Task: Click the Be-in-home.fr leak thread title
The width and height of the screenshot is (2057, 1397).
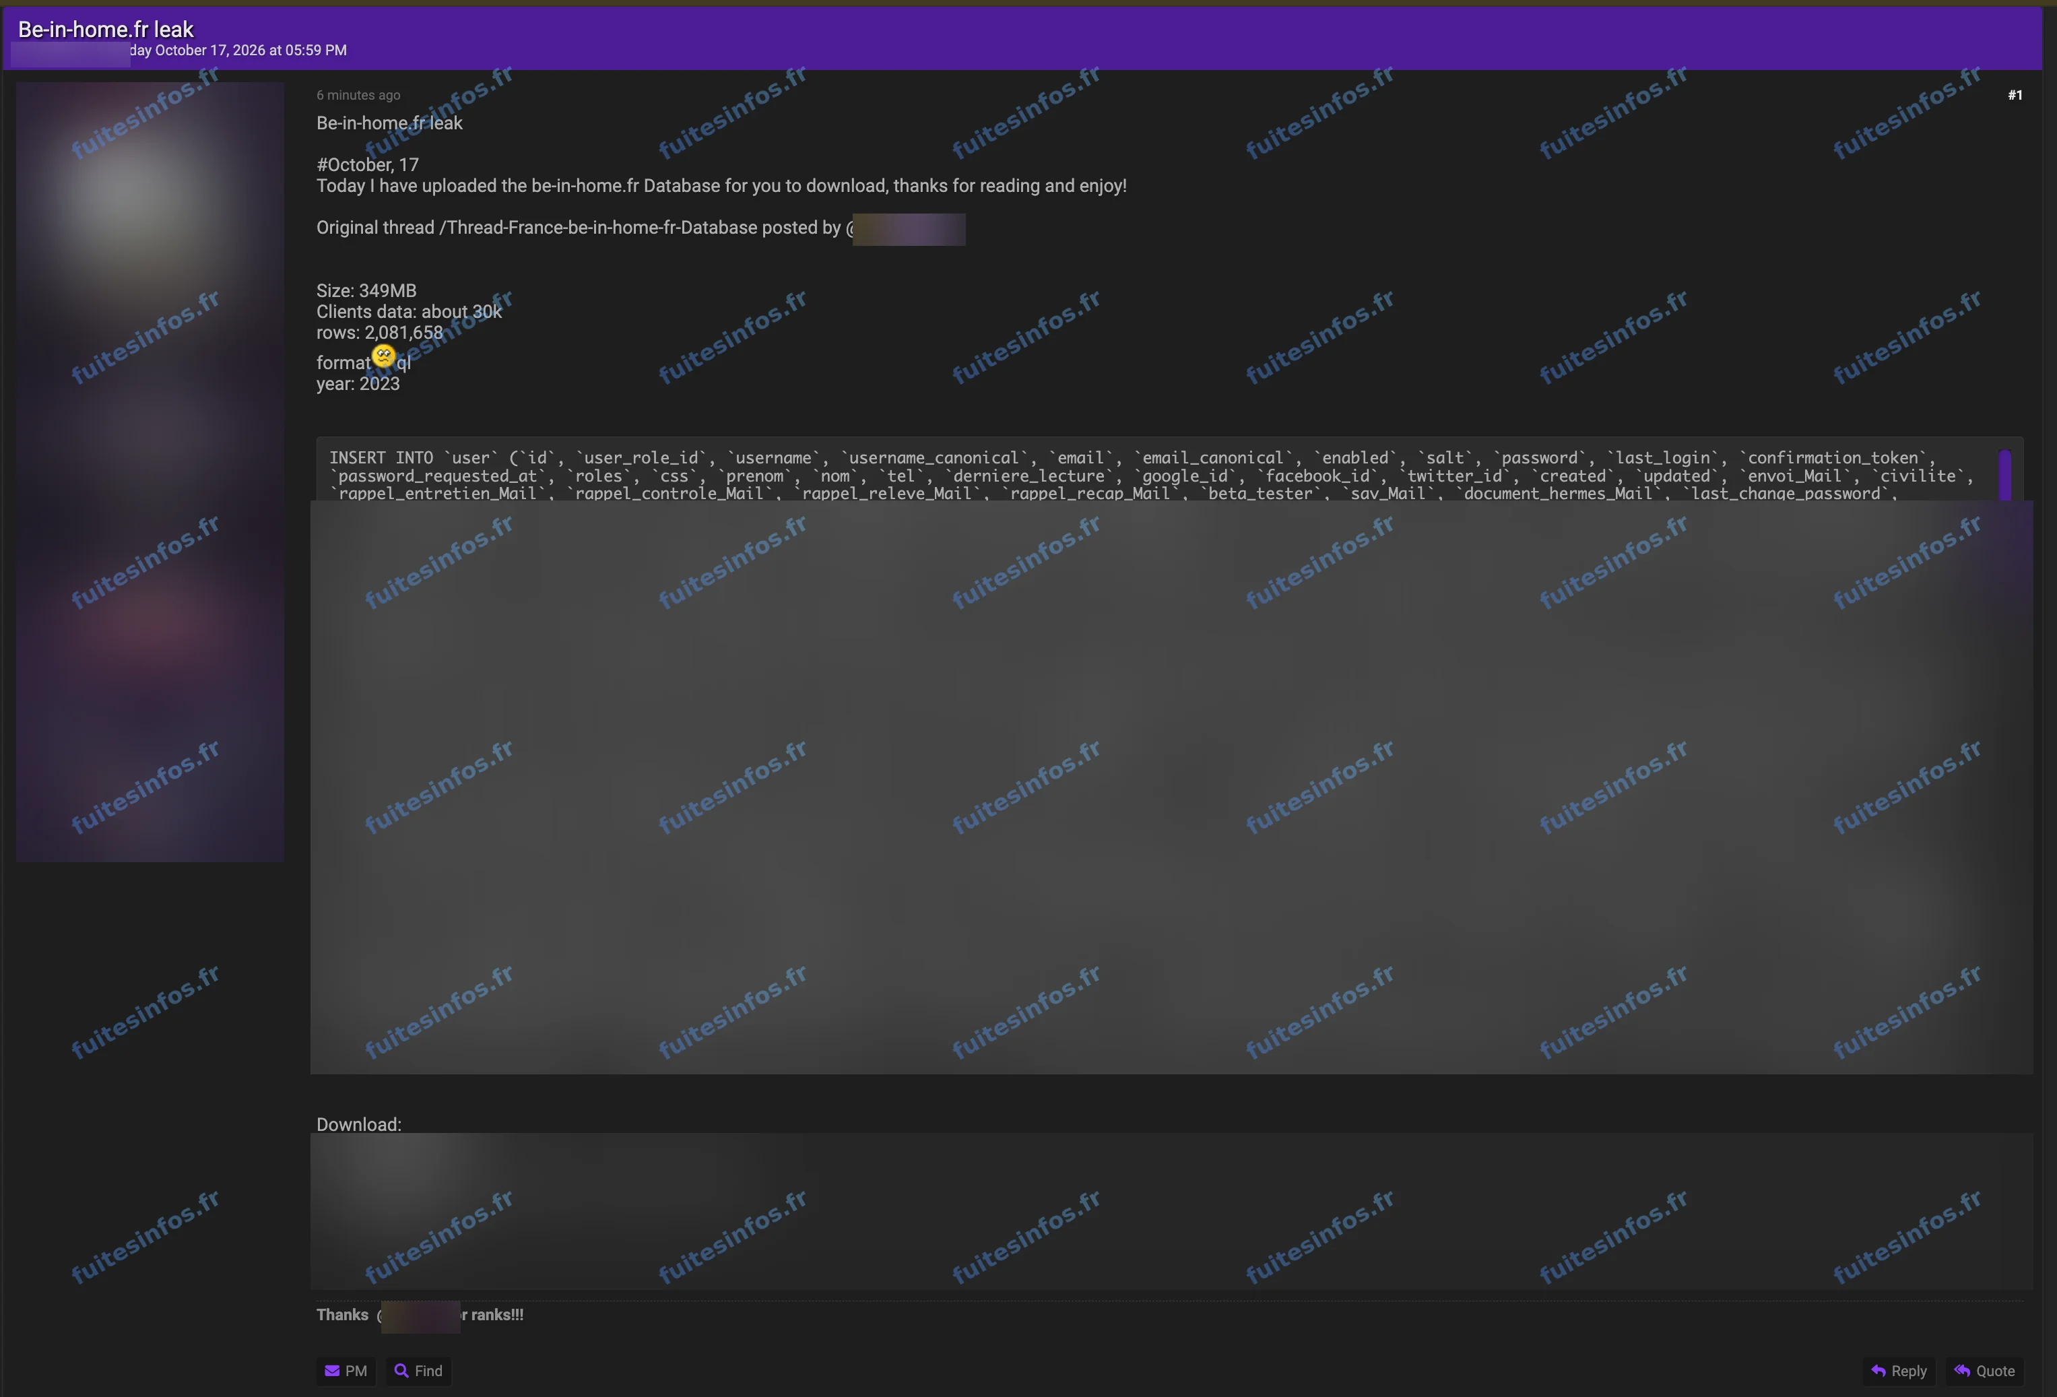Action: pos(105,29)
